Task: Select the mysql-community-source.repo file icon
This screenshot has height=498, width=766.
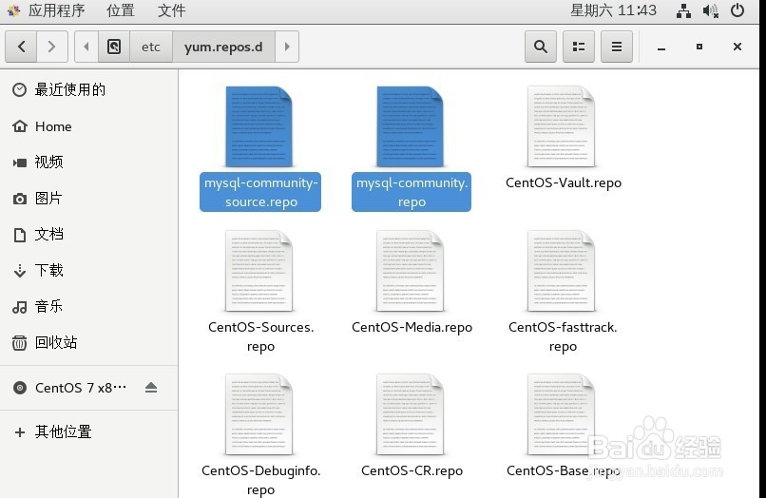Action: point(259,126)
